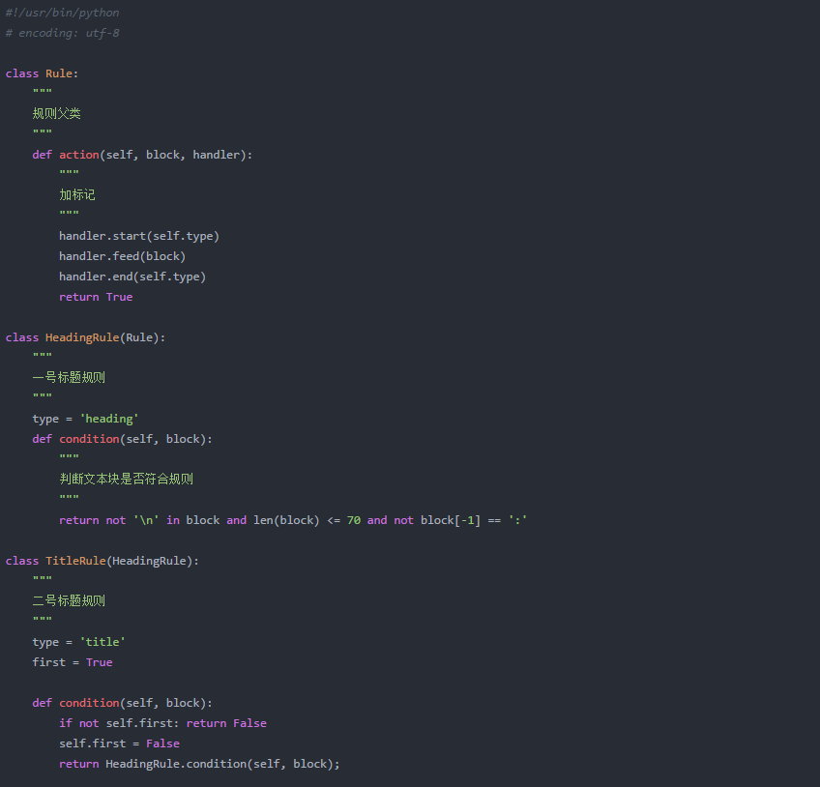
Task: Click 'block[-1]' in the return statement
Action: (451, 520)
